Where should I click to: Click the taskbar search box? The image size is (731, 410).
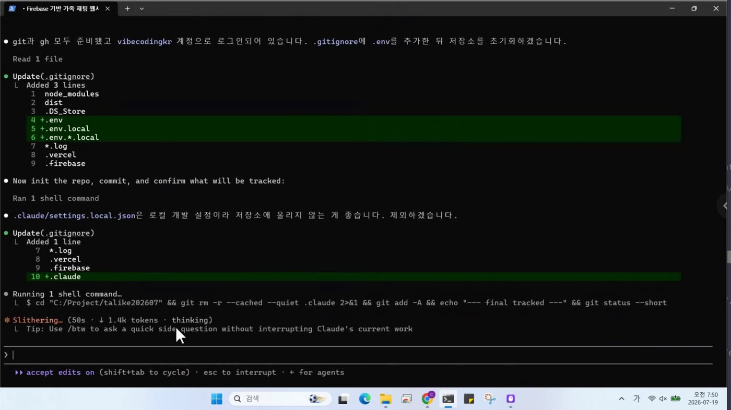pos(281,399)
